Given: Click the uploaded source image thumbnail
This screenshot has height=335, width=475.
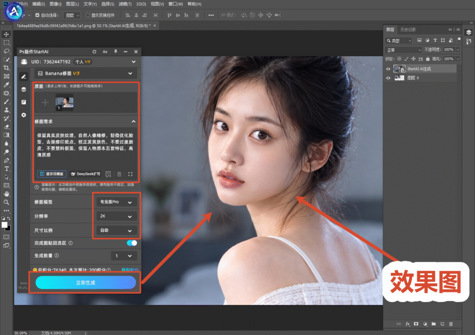Looking at the screenshot, I should [x=64, y=103].
